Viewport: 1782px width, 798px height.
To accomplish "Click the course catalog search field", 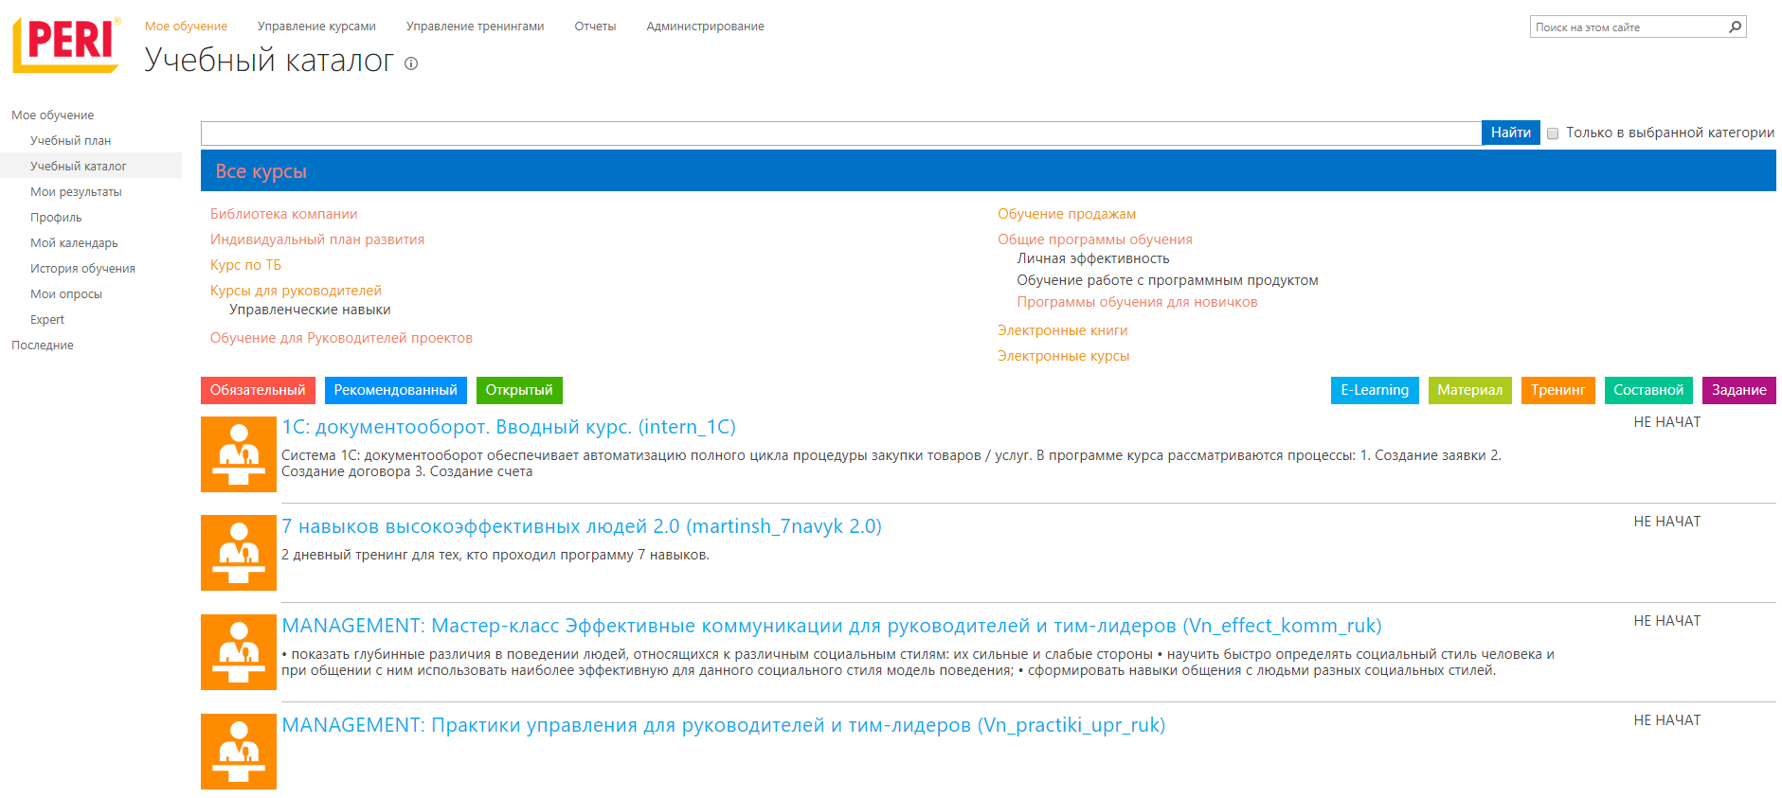I will pos(840,133).
